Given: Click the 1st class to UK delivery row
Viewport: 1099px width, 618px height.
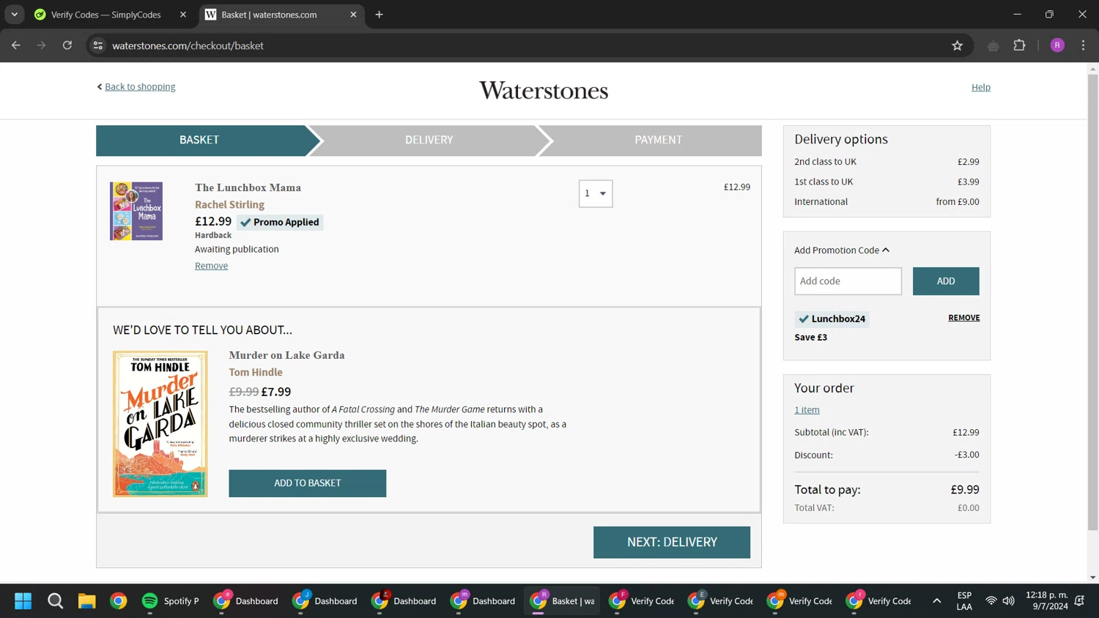Looking at the screenshot, I should [x=887, y=182].
